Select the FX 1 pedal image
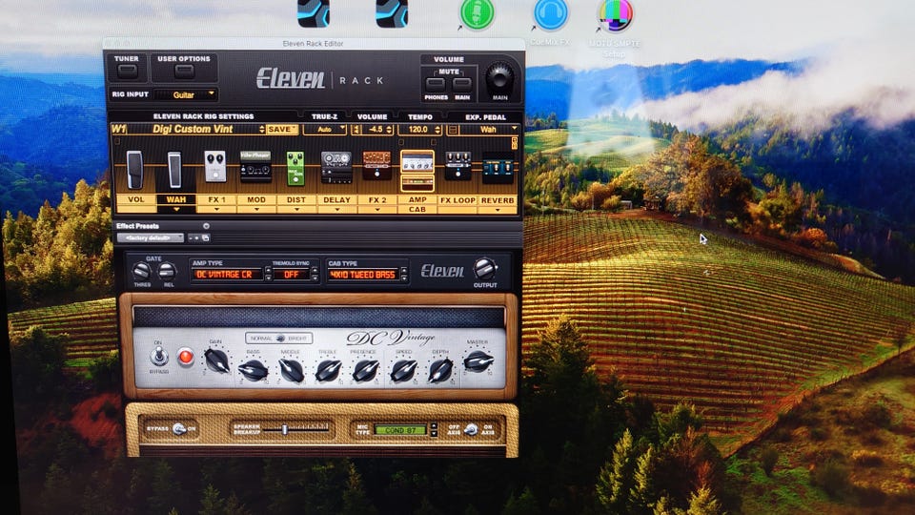 coord(214,166)
